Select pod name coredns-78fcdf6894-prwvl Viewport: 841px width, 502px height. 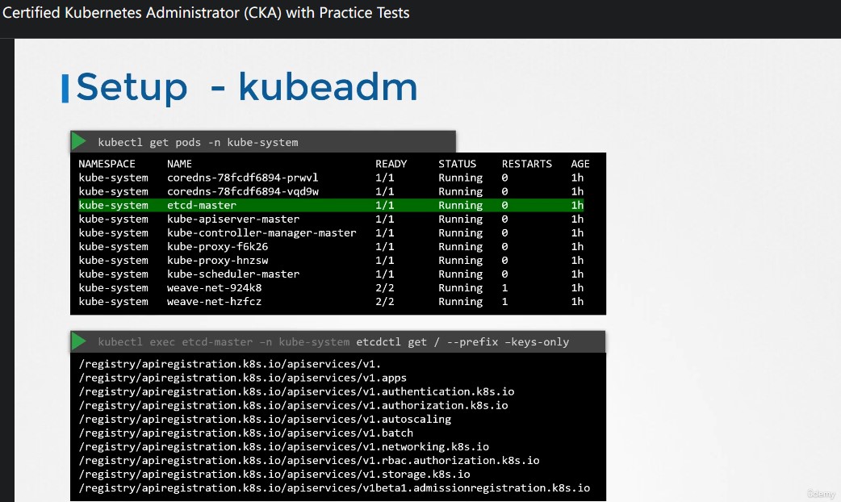pos(242,178)
